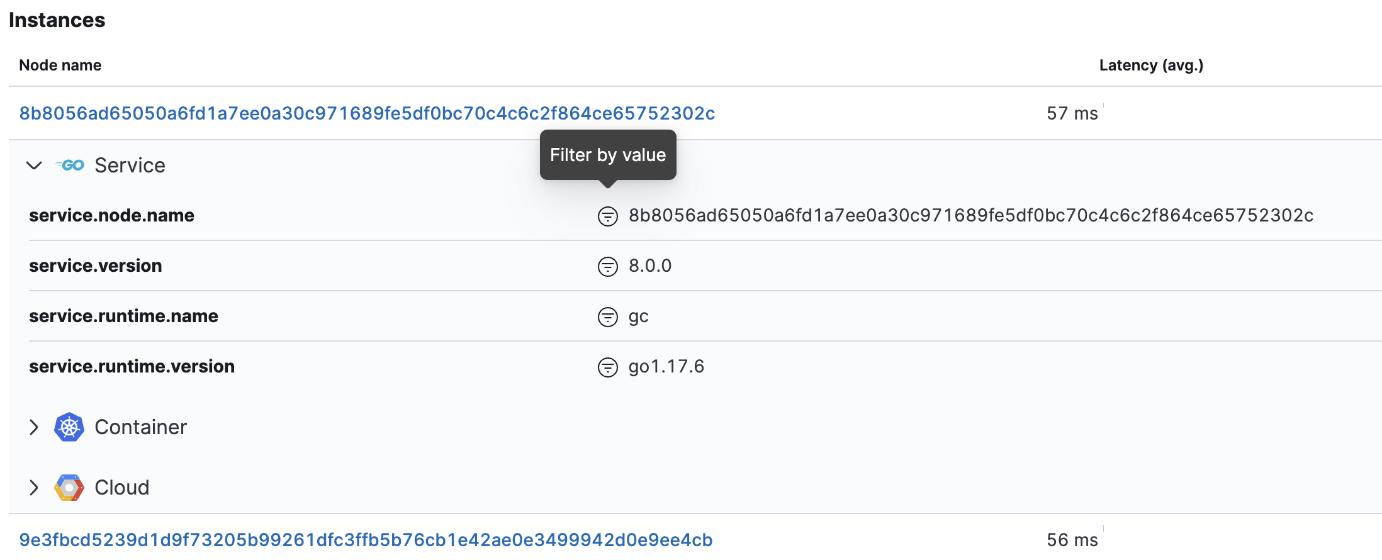Expand the Cloud section
Screen dimensions: 1382x560
click(33, 487)
